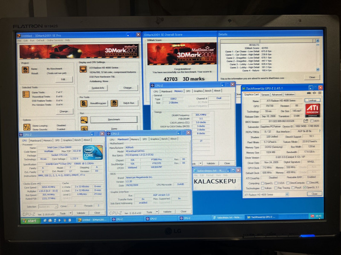Click the System Info button
The width and height of the screenshot is (341, 255).
(98, 88)
